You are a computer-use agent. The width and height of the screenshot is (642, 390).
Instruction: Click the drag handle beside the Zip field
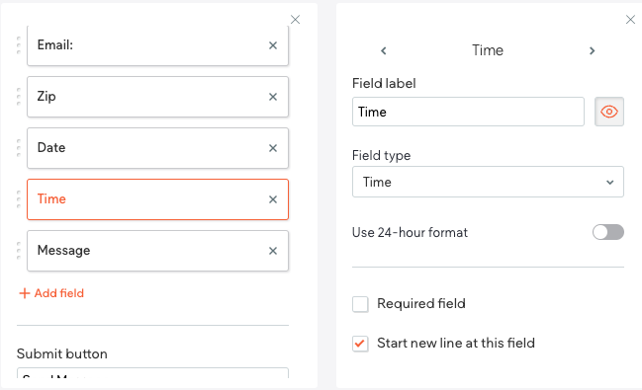(x=19, y=97)
